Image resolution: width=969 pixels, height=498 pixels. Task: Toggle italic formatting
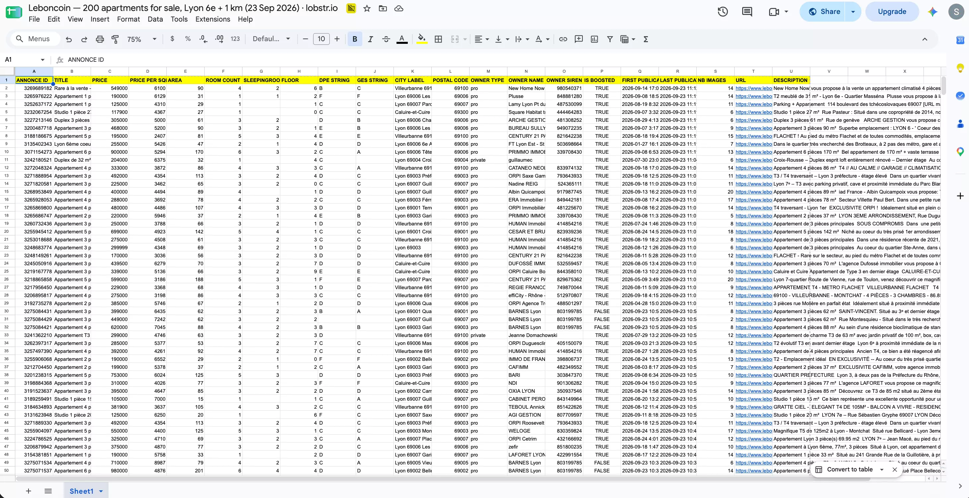click(x=371, y=39)
